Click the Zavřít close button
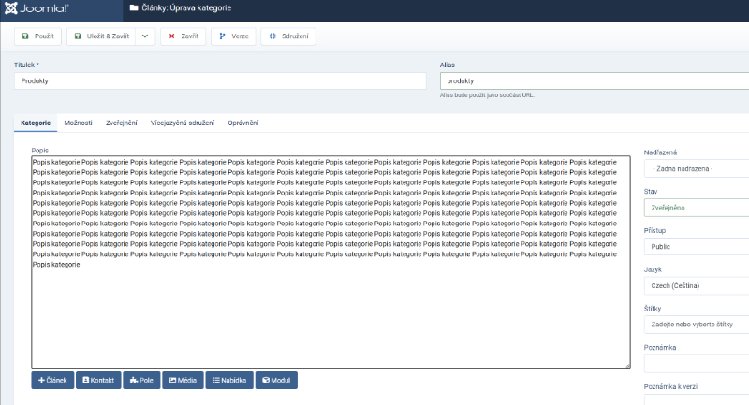 coord(183,36)
